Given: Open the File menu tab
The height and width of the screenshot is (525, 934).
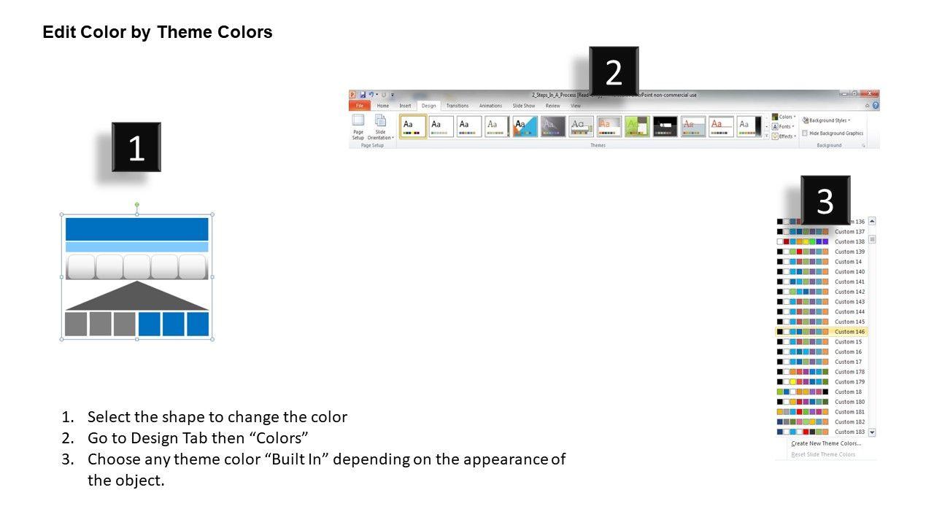Looking at the screenshot, I should click(x=359, y=106).
